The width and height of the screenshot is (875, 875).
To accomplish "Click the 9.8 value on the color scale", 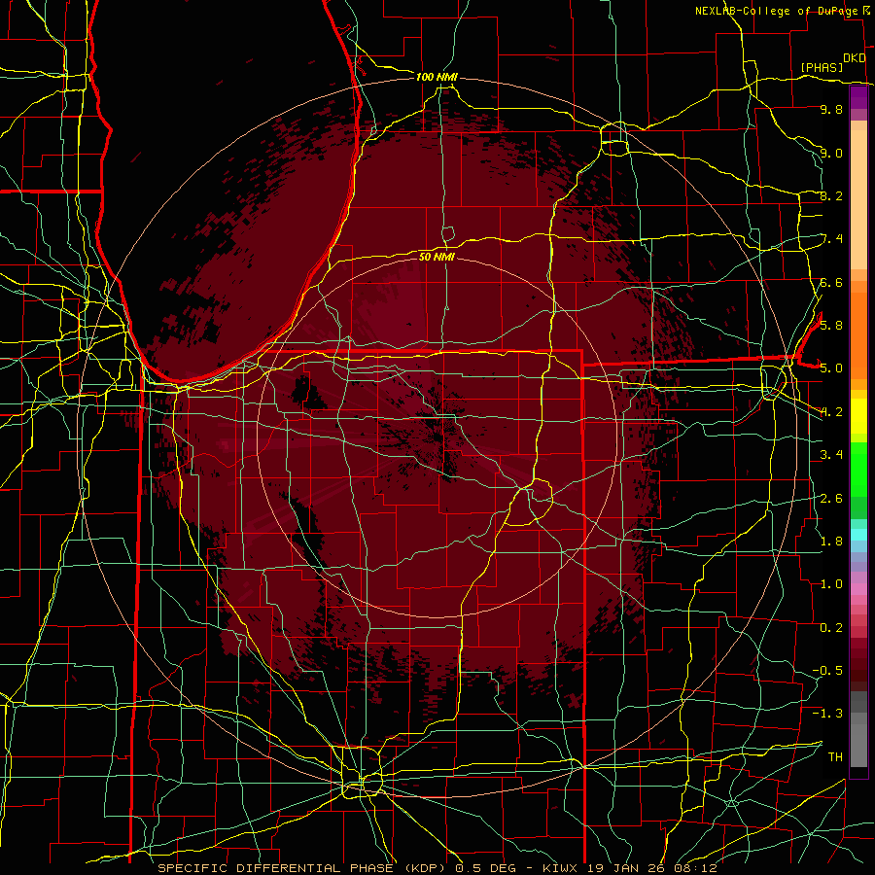I will point(831,109).
